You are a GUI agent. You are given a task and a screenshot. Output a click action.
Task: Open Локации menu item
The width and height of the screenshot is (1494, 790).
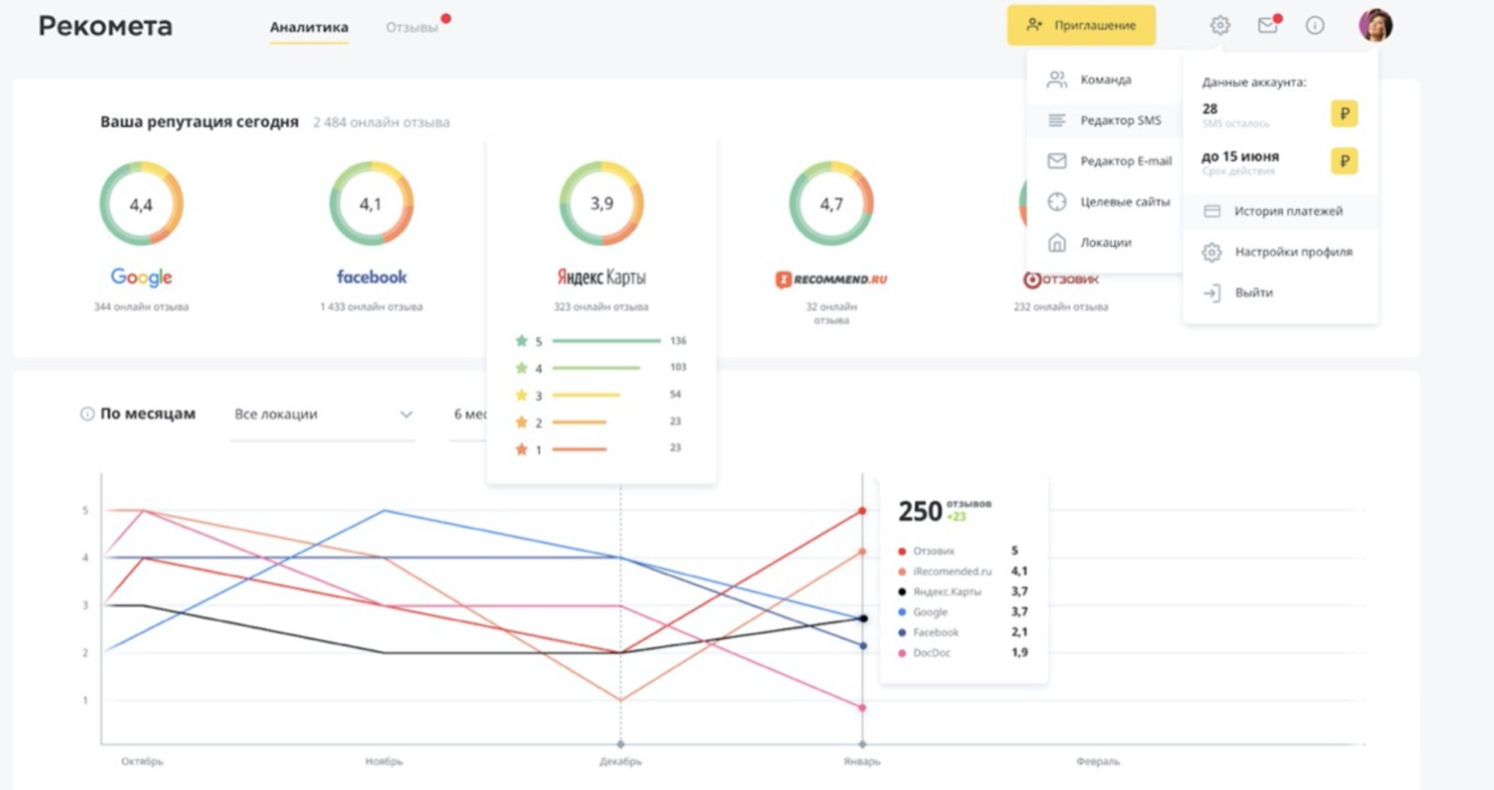pos(1104,243)
